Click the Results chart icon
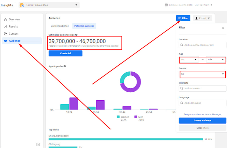The width and height of the screenshot is (227, 148). [x=5, y=27]
